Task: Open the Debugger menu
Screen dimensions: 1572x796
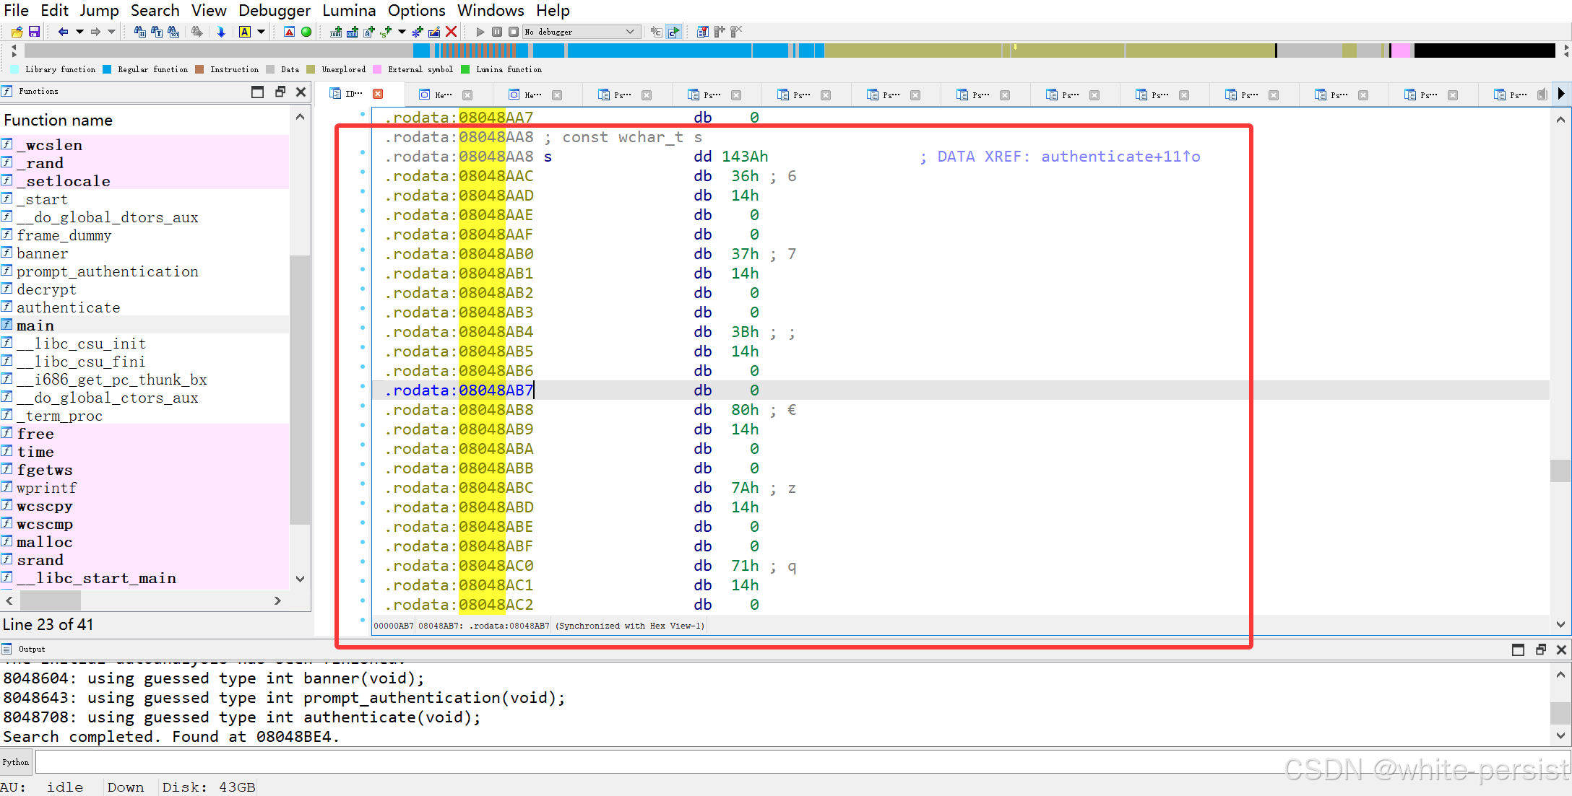Action: (x=274, y=10)
